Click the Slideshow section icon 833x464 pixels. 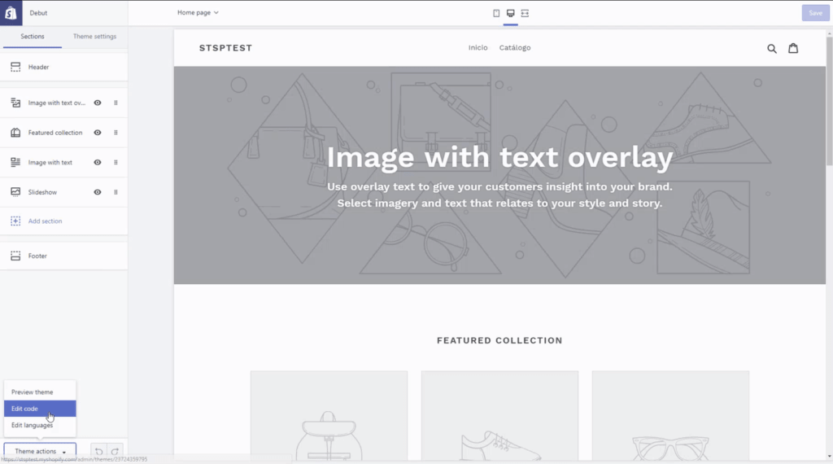click(15, 192)
